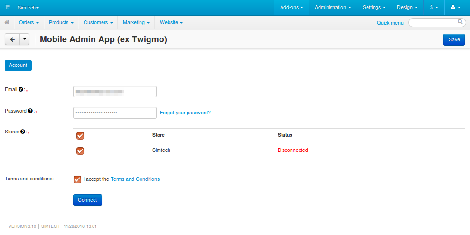Show the help tooltip for Stores
The image size is (470, 235).
pos(22,132)
